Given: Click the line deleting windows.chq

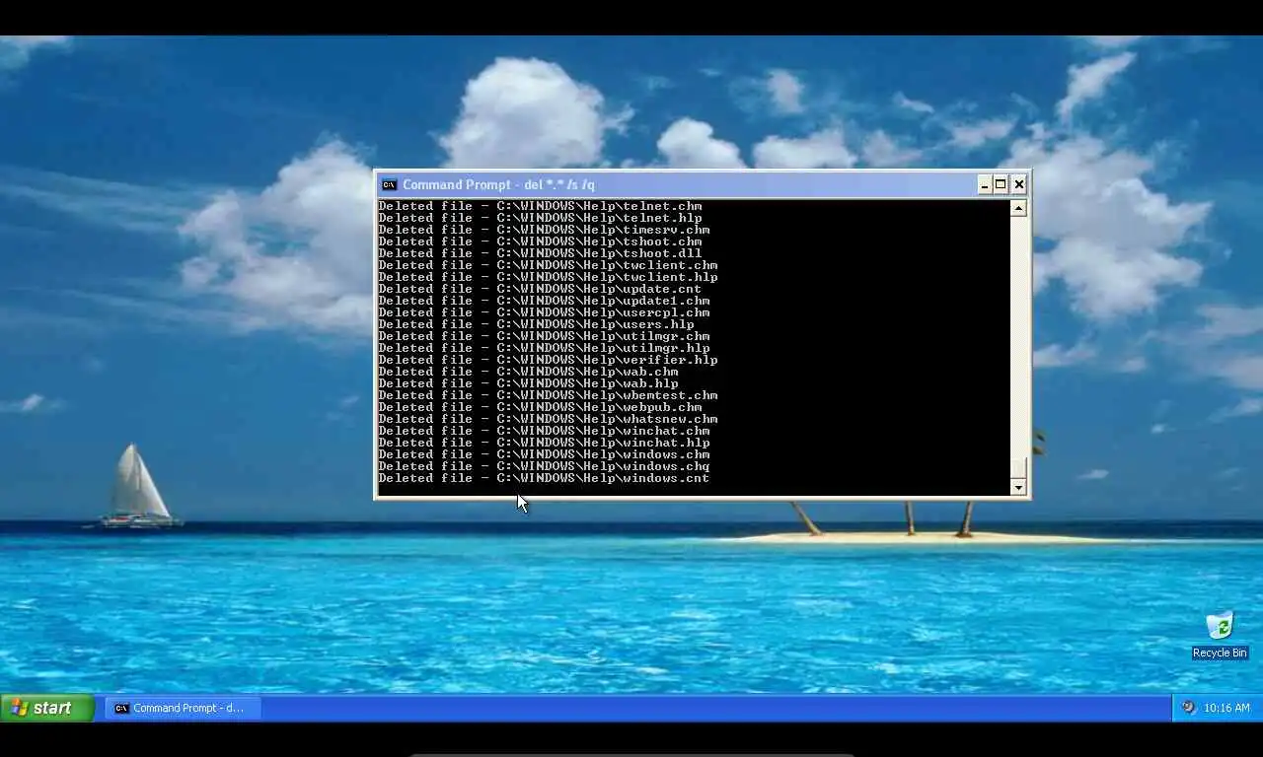Looking at the screenshot, I should click(544, 466).
